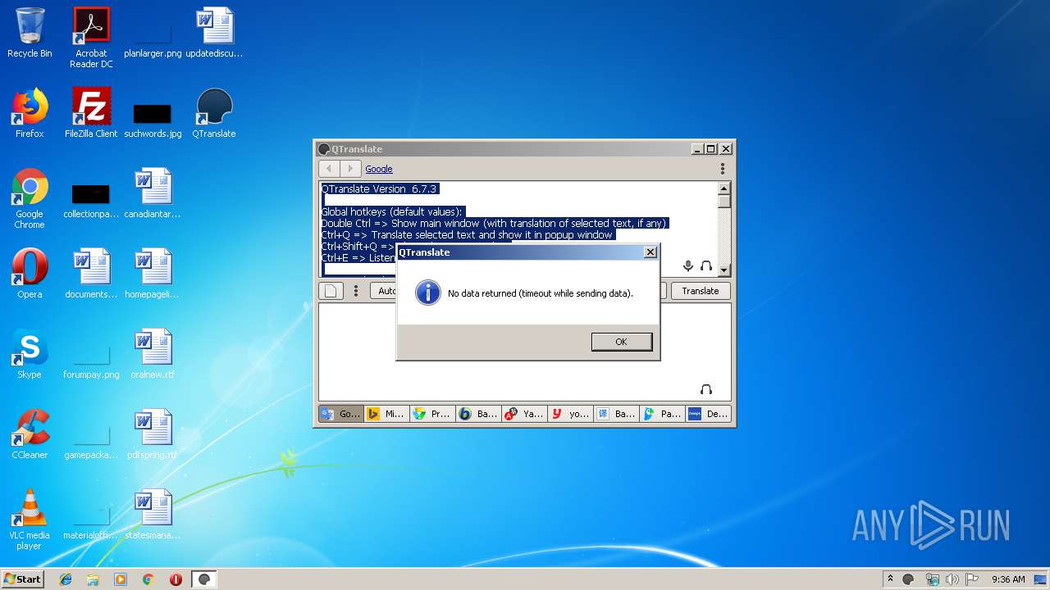The image size is (1050, 590).
Task: Select the Youdao service tab
Action: click(570, 414)
